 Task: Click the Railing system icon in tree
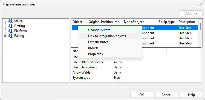pyautogui.click(x=10, y=36)
